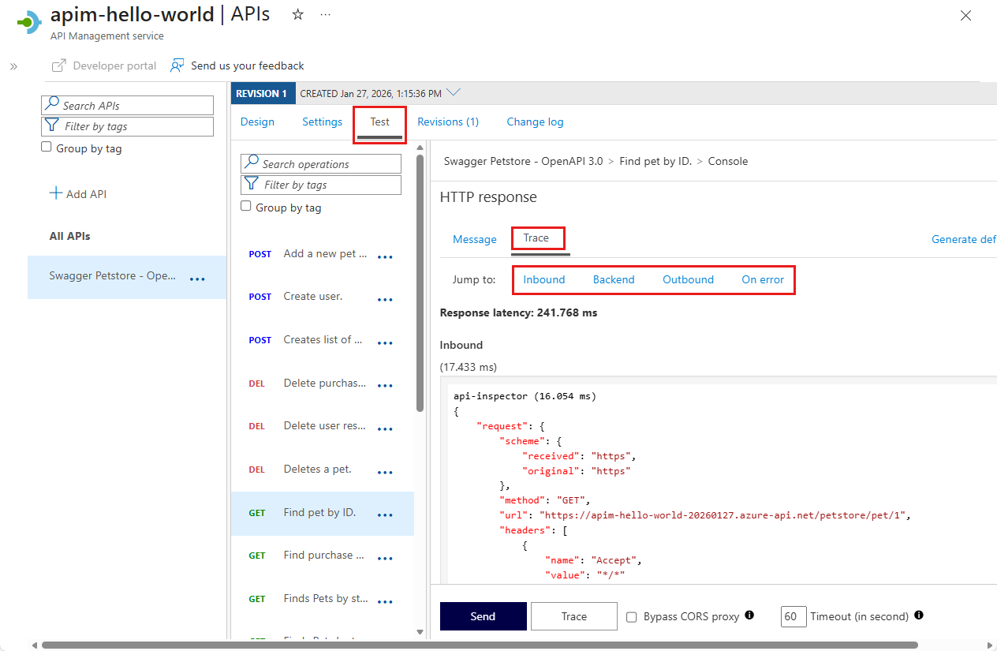Viewport: 997px width, 651px height.
Task: Click the Send us your feedback icon
Action: click(177, 65)
